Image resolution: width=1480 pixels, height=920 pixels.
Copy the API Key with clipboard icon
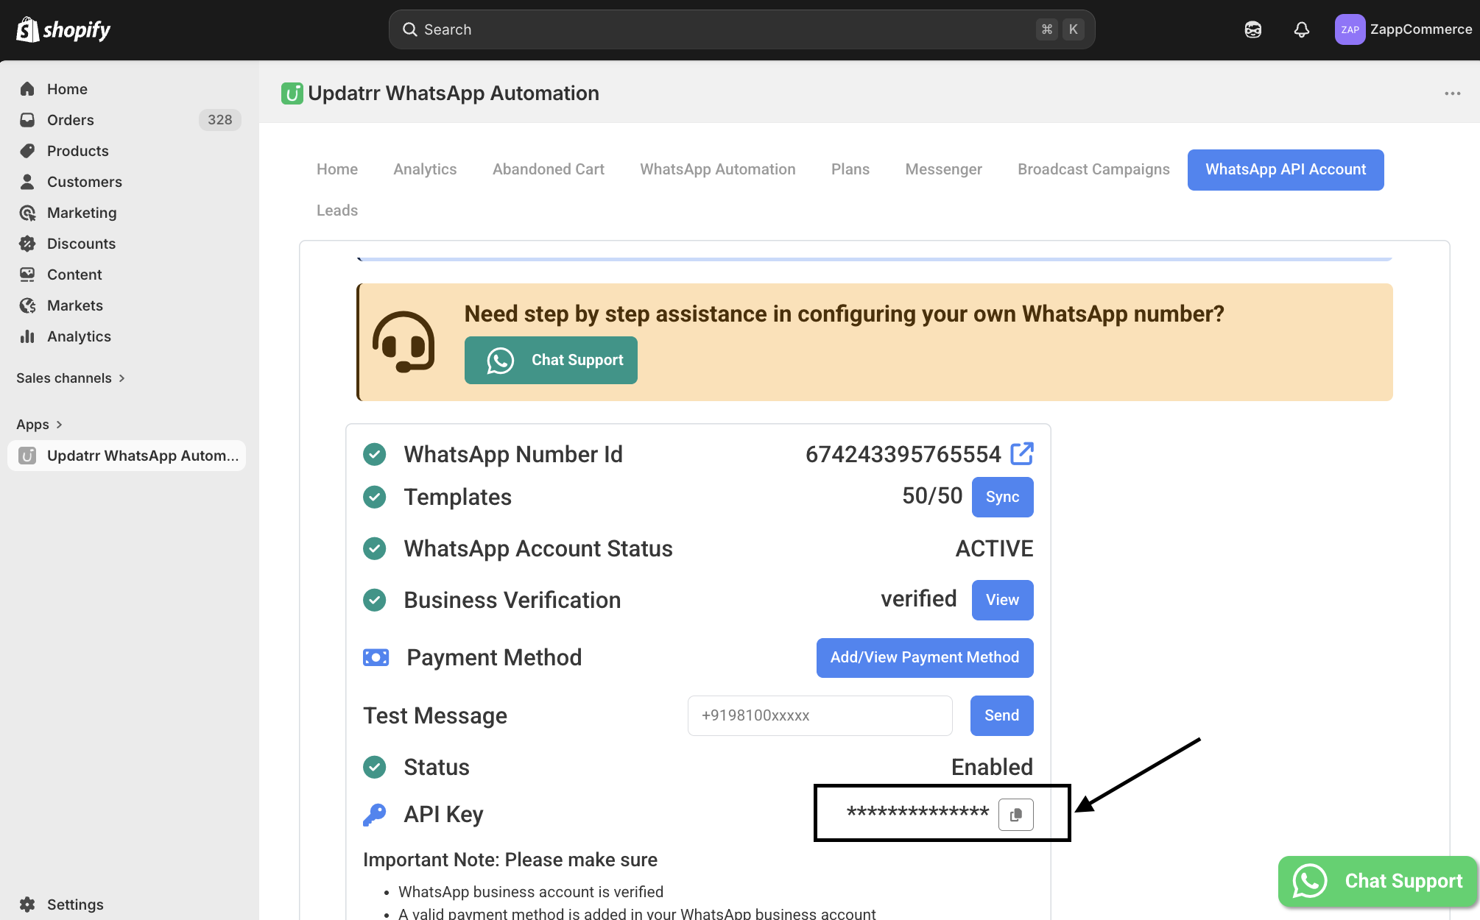[x=1015, y=815]
